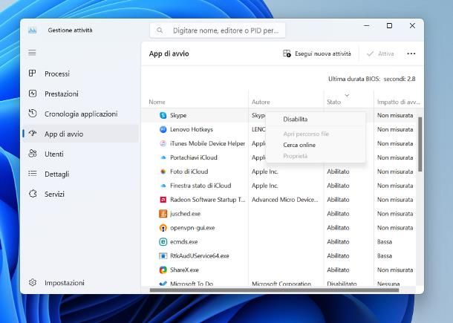Select iTunes Mobile Device Helper row
Image resolution: width=453 pixels, height=323 pixels.
click(x=207, y=143)
